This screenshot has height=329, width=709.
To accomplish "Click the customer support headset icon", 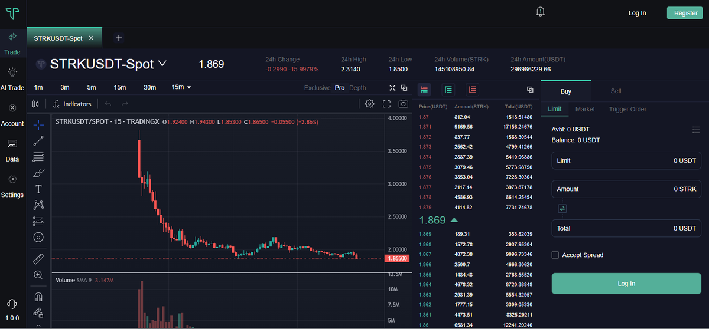I will click(x=12, y=304).
